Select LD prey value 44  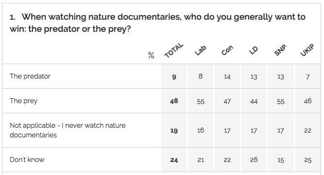click(x=254, y=102)
